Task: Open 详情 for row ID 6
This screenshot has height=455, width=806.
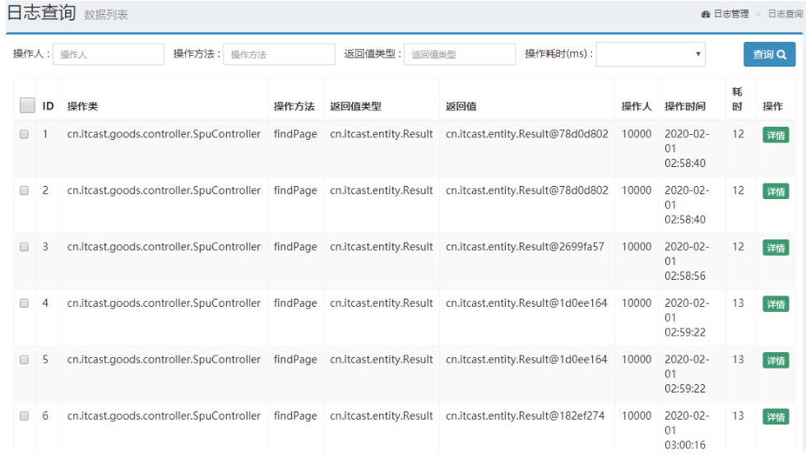Action: coord(776,417)
